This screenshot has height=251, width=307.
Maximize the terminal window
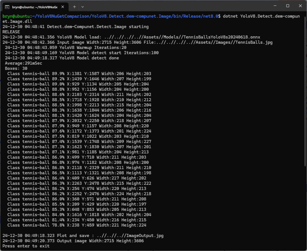click(287, 6)
